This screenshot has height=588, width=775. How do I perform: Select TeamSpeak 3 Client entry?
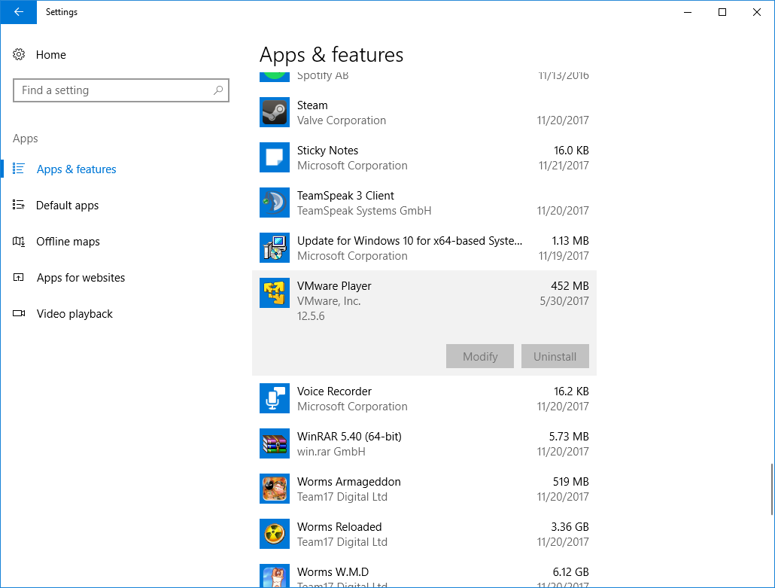[424, 203]
